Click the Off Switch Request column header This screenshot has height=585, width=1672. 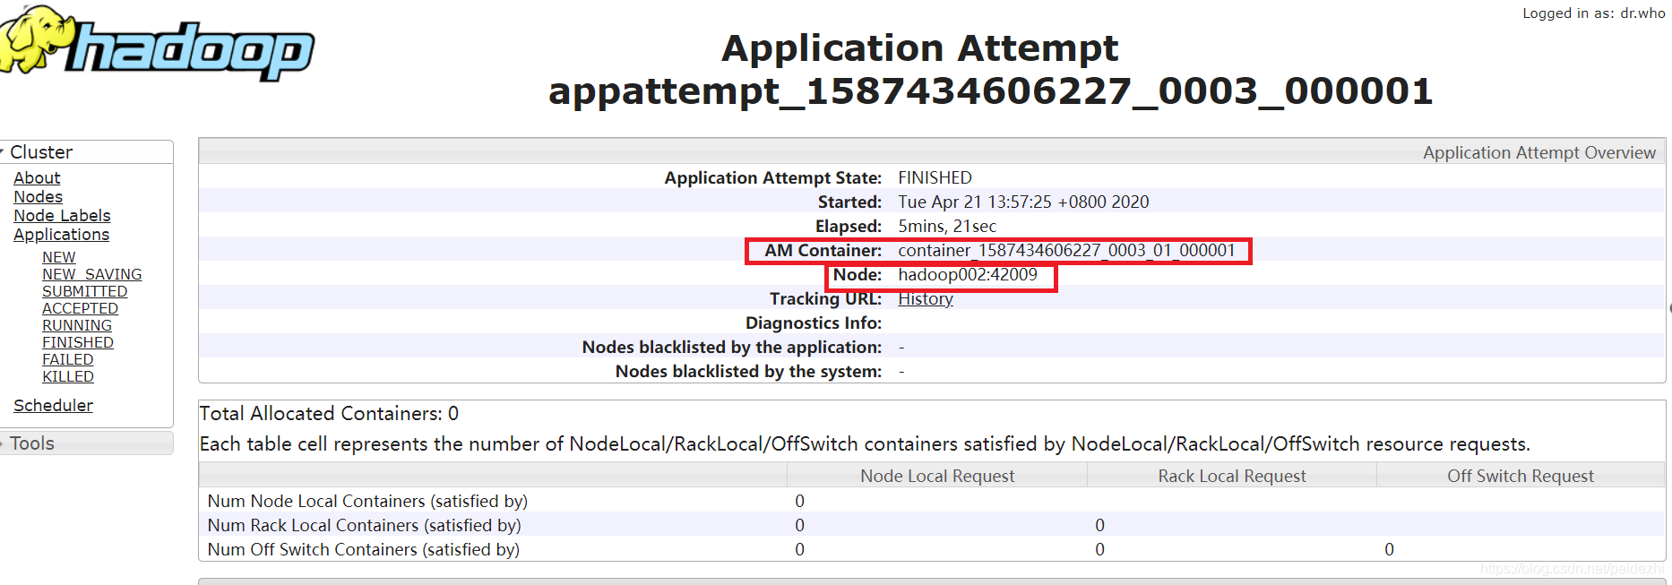(x=1521, y=477)
